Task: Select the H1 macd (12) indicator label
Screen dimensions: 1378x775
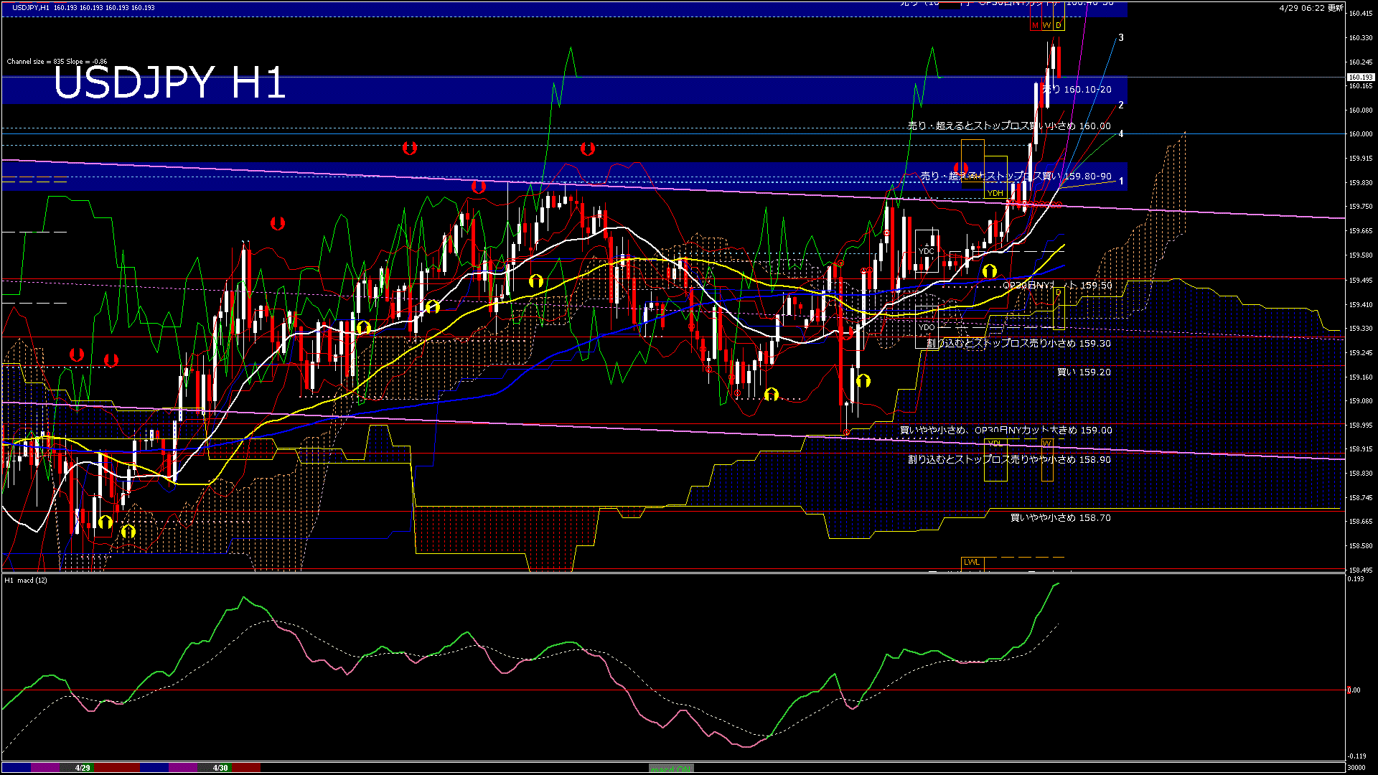Action: [x=26, y=580]
